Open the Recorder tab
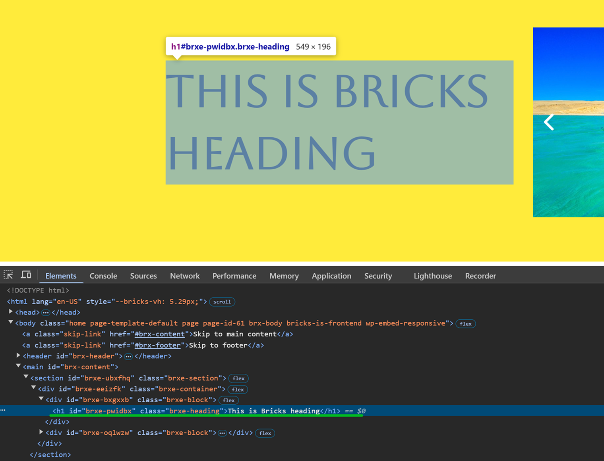 480,276
